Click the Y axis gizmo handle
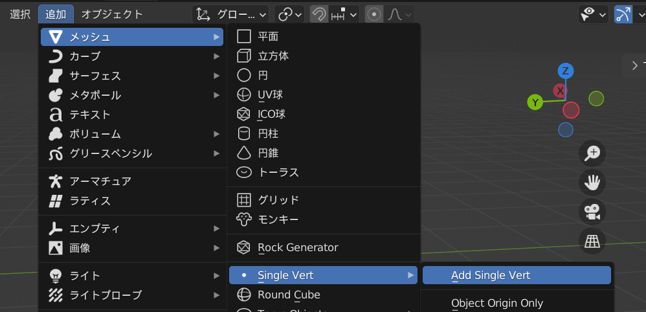The width and height of the screenshot is (646, 312). click(535, 102)
